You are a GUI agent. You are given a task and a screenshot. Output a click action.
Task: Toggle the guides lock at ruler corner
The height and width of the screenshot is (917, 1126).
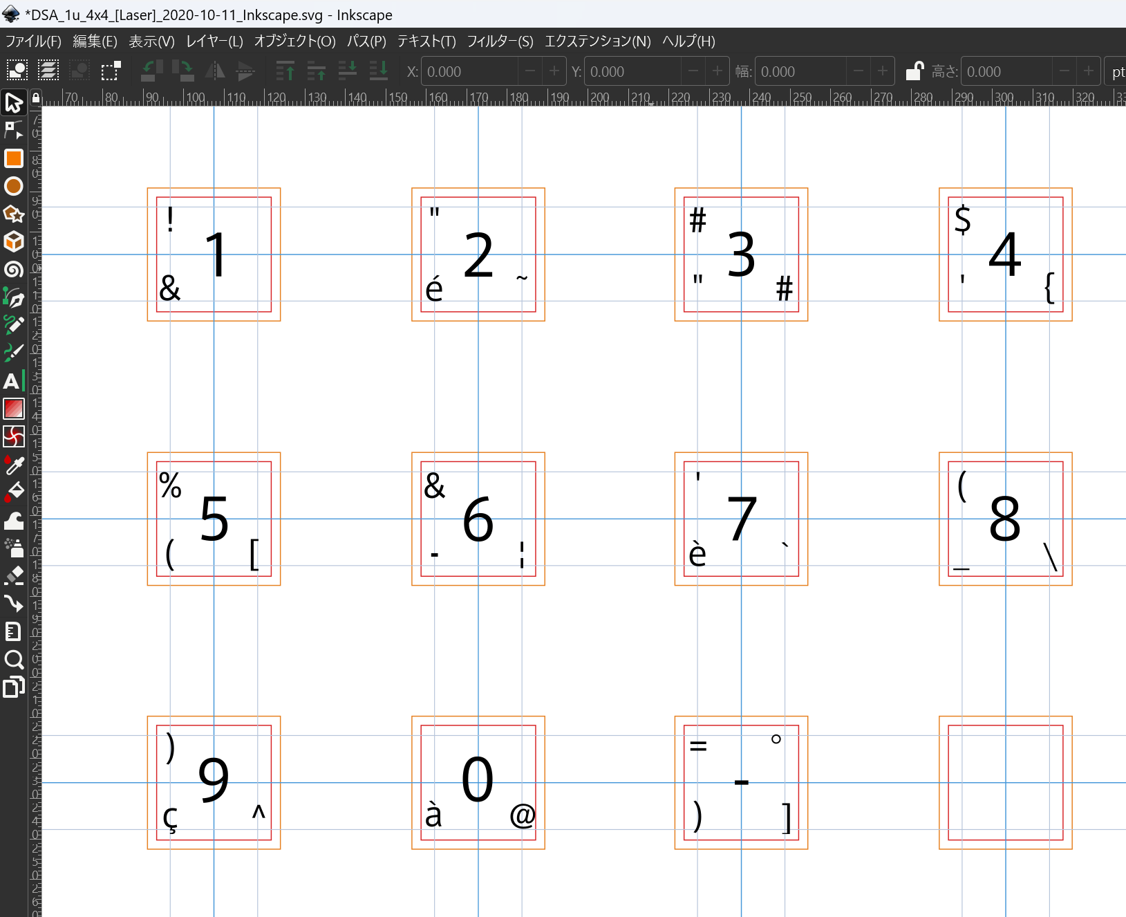point(36,98)
